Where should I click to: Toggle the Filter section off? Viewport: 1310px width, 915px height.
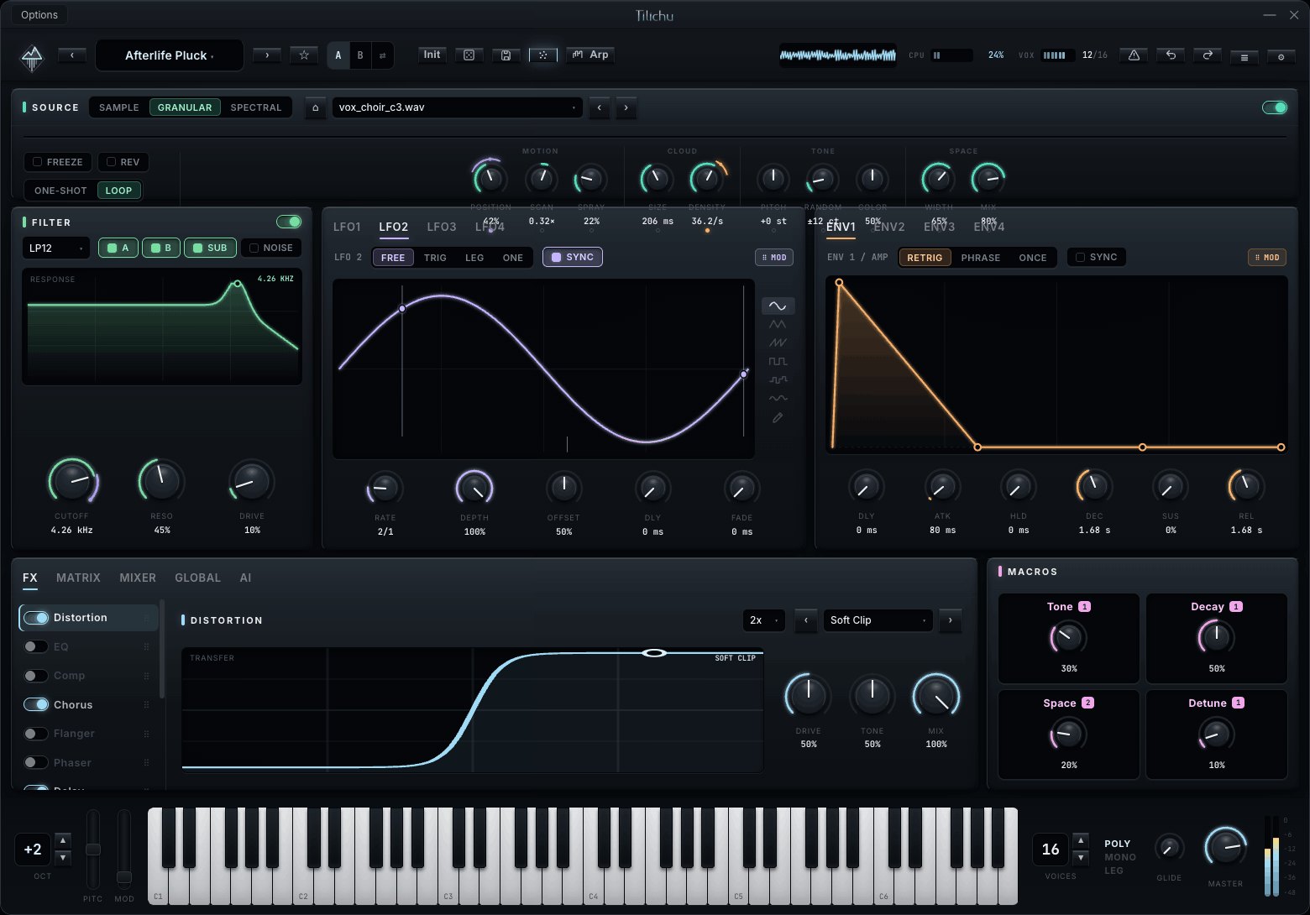(289, 222)
